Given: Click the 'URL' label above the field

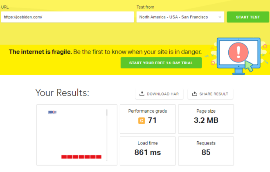Looking at the screenshot, I should pyautogui.click(x=5, y=7).
